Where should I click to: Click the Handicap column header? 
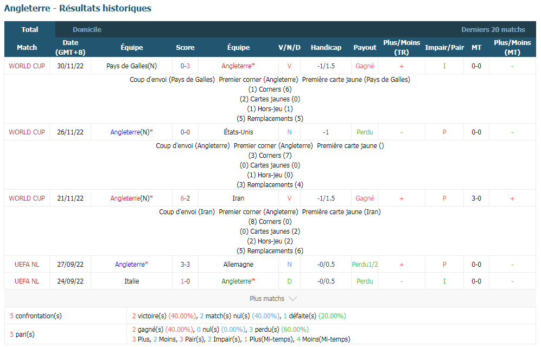(x=326, y=48)
